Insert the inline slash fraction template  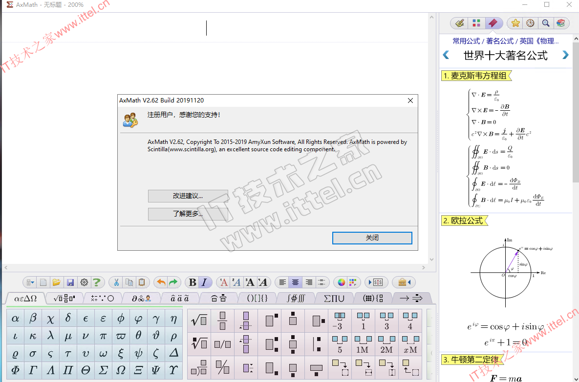pos(222,343)
